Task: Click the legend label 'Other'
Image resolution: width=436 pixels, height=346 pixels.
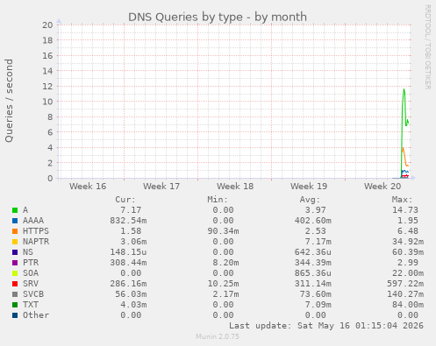Action: 36,315
